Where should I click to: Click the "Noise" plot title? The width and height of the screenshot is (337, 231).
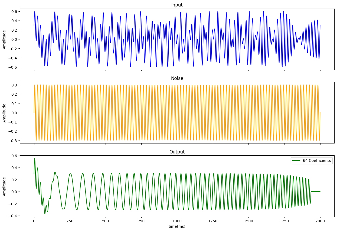pos(177,78)
